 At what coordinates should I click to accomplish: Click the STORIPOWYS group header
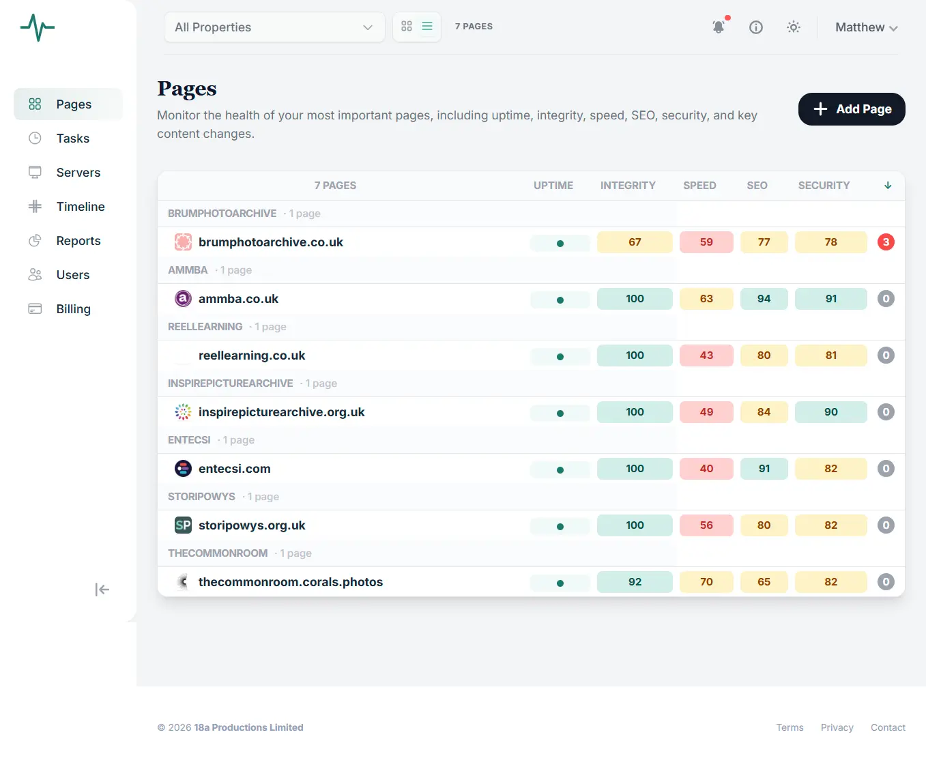click(531, 497)
